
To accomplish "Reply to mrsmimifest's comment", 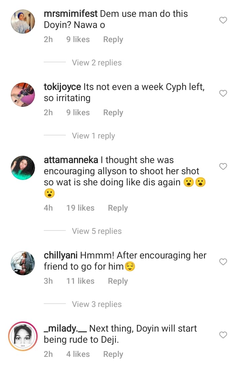I will pos(113,39).
